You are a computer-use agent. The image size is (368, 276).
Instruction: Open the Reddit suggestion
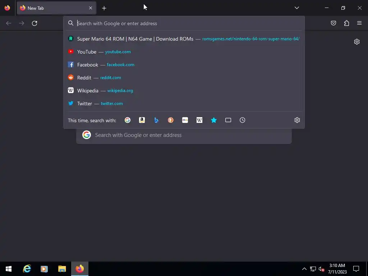pos(184,78)
